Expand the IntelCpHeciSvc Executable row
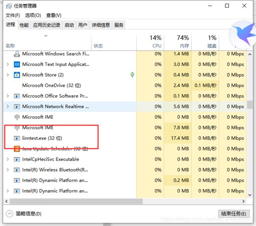Screen dimensions: 256x226 [x=7, y=159]
